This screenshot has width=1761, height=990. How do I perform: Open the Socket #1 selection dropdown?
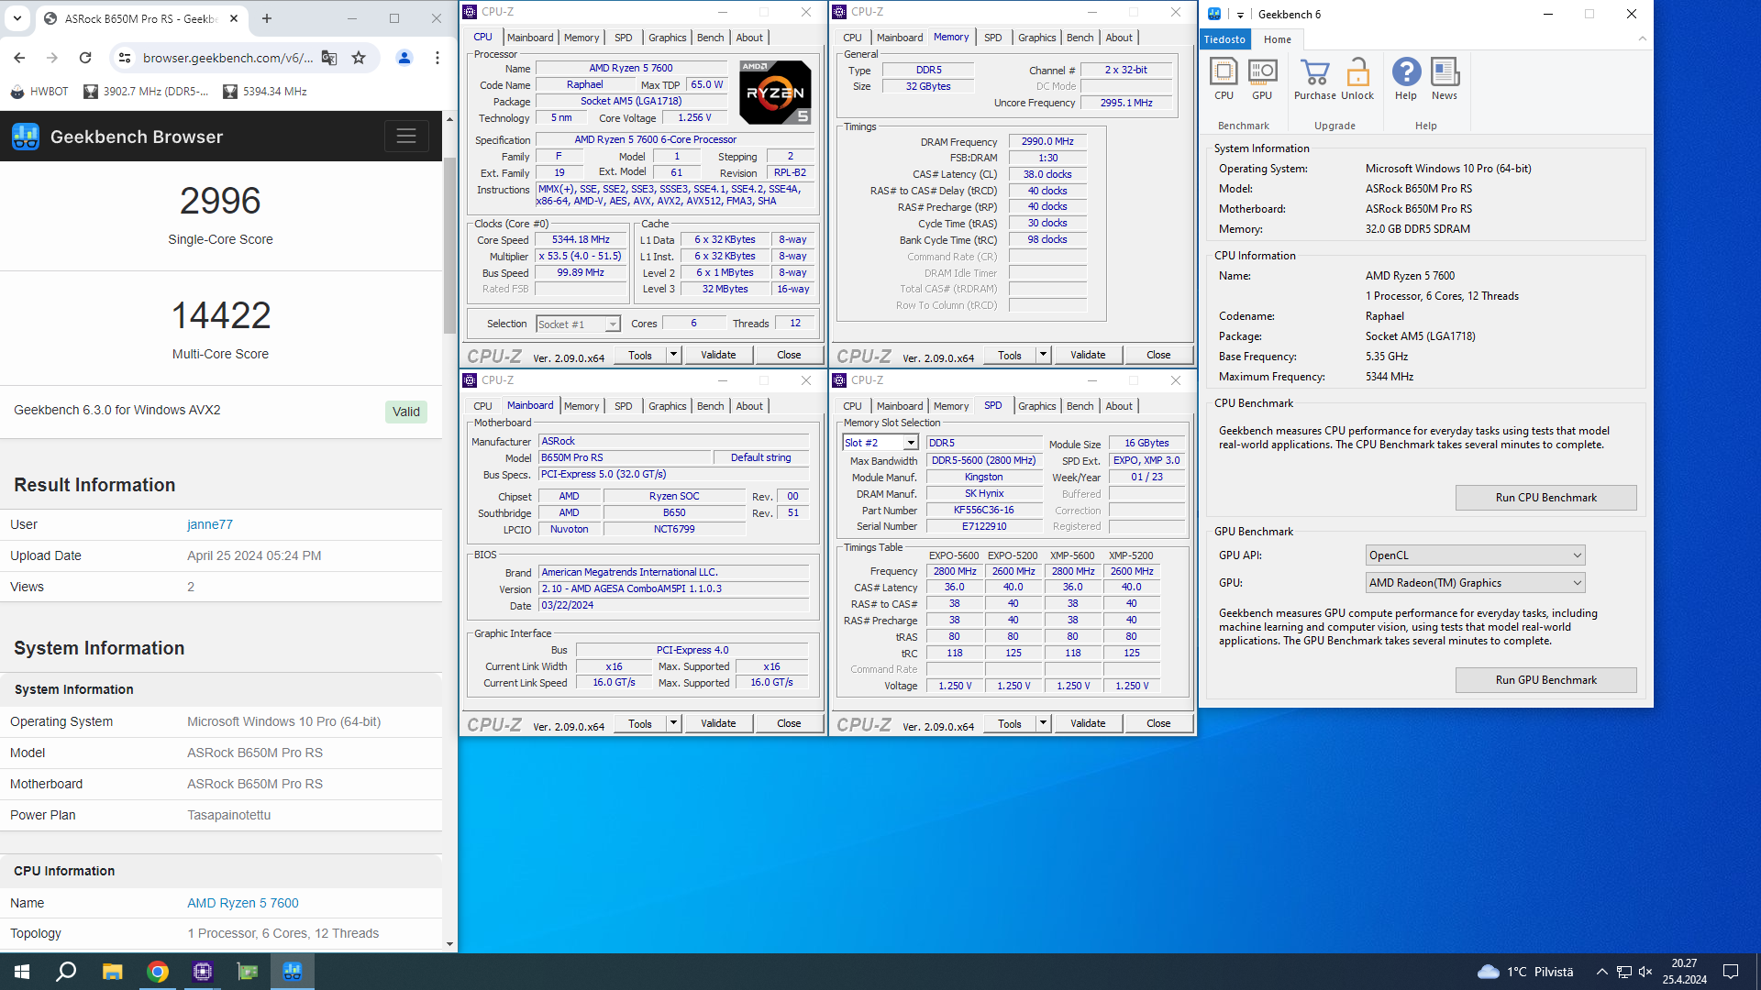[x=578, y=324]
